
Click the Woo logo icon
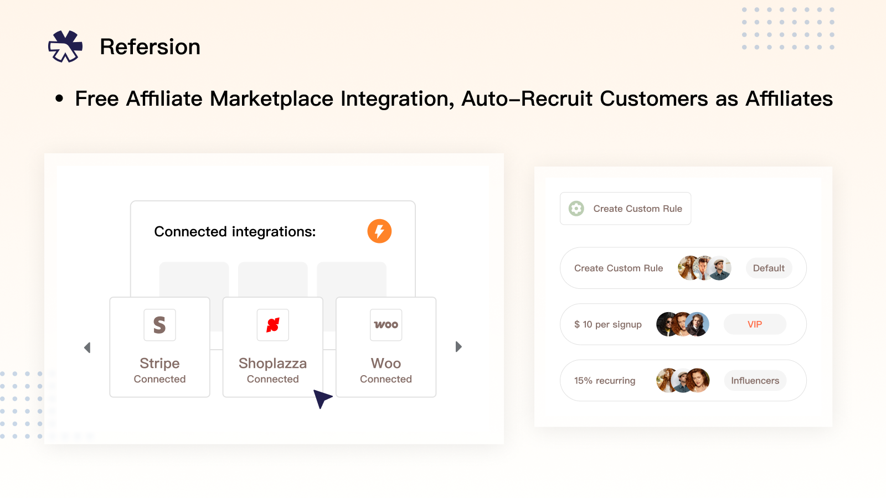point(386,325)
